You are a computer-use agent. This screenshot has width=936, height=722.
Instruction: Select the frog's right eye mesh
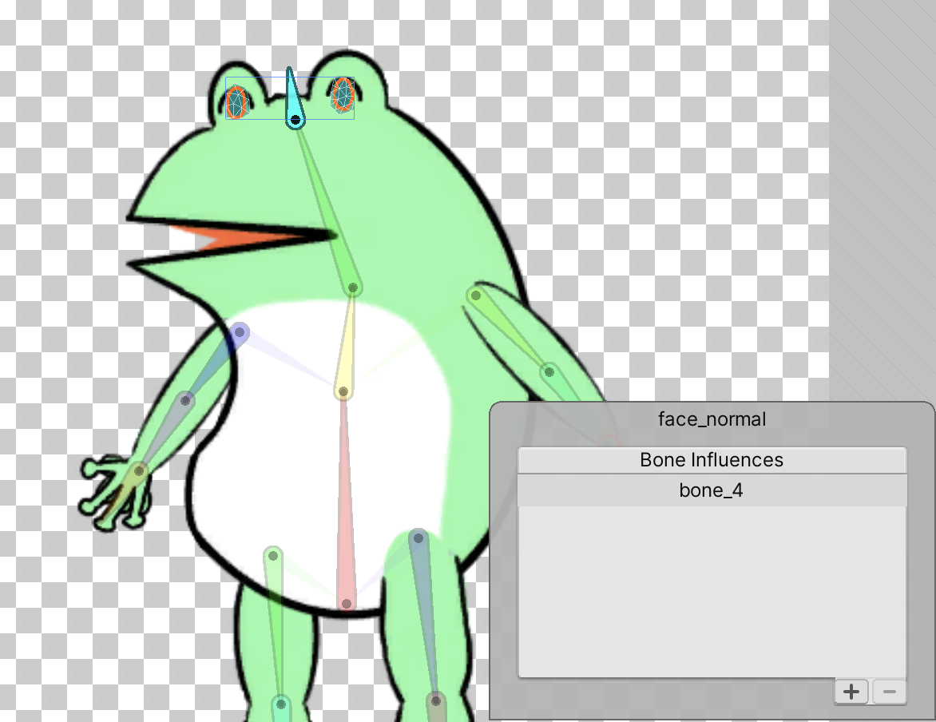pyautogui.click(x=343, y=95)
